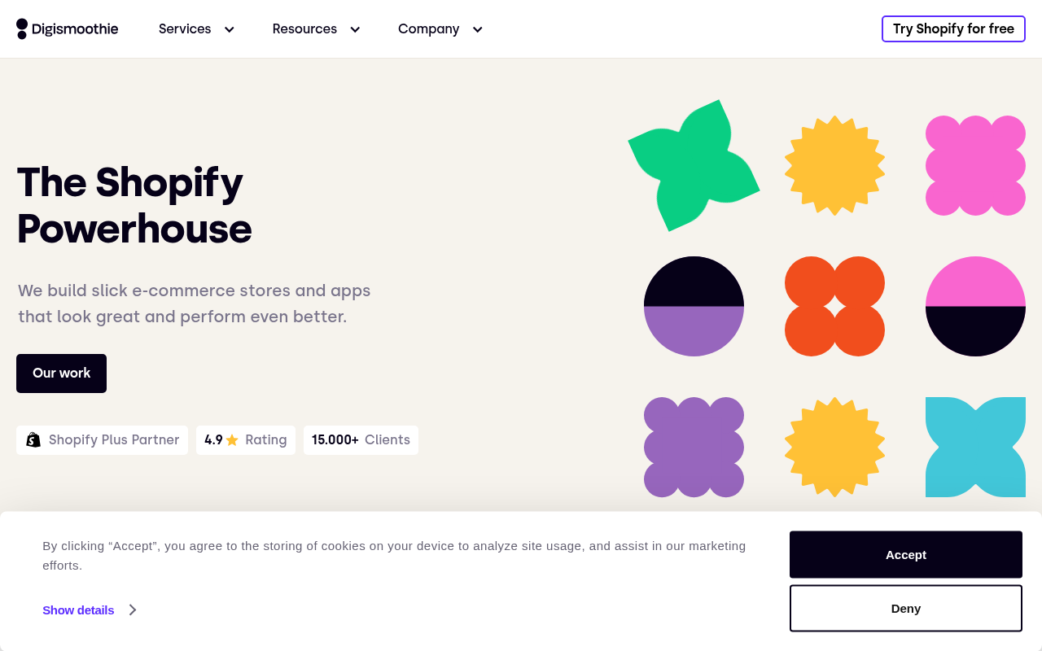Click the purple nine-circle blob shape
The width and height of the screenshot is (1042, 651).
(x=694, y=447)
